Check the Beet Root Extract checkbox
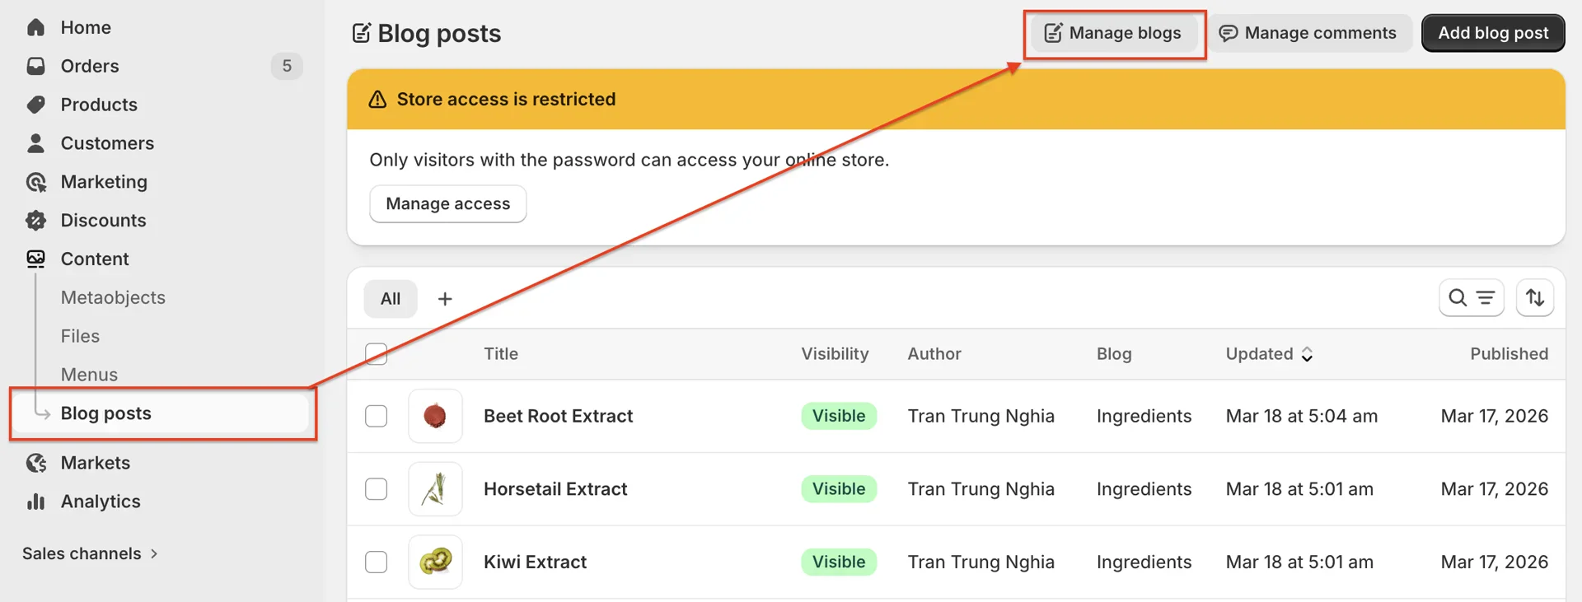The image size is (1582, 602). tap(376, 416)
